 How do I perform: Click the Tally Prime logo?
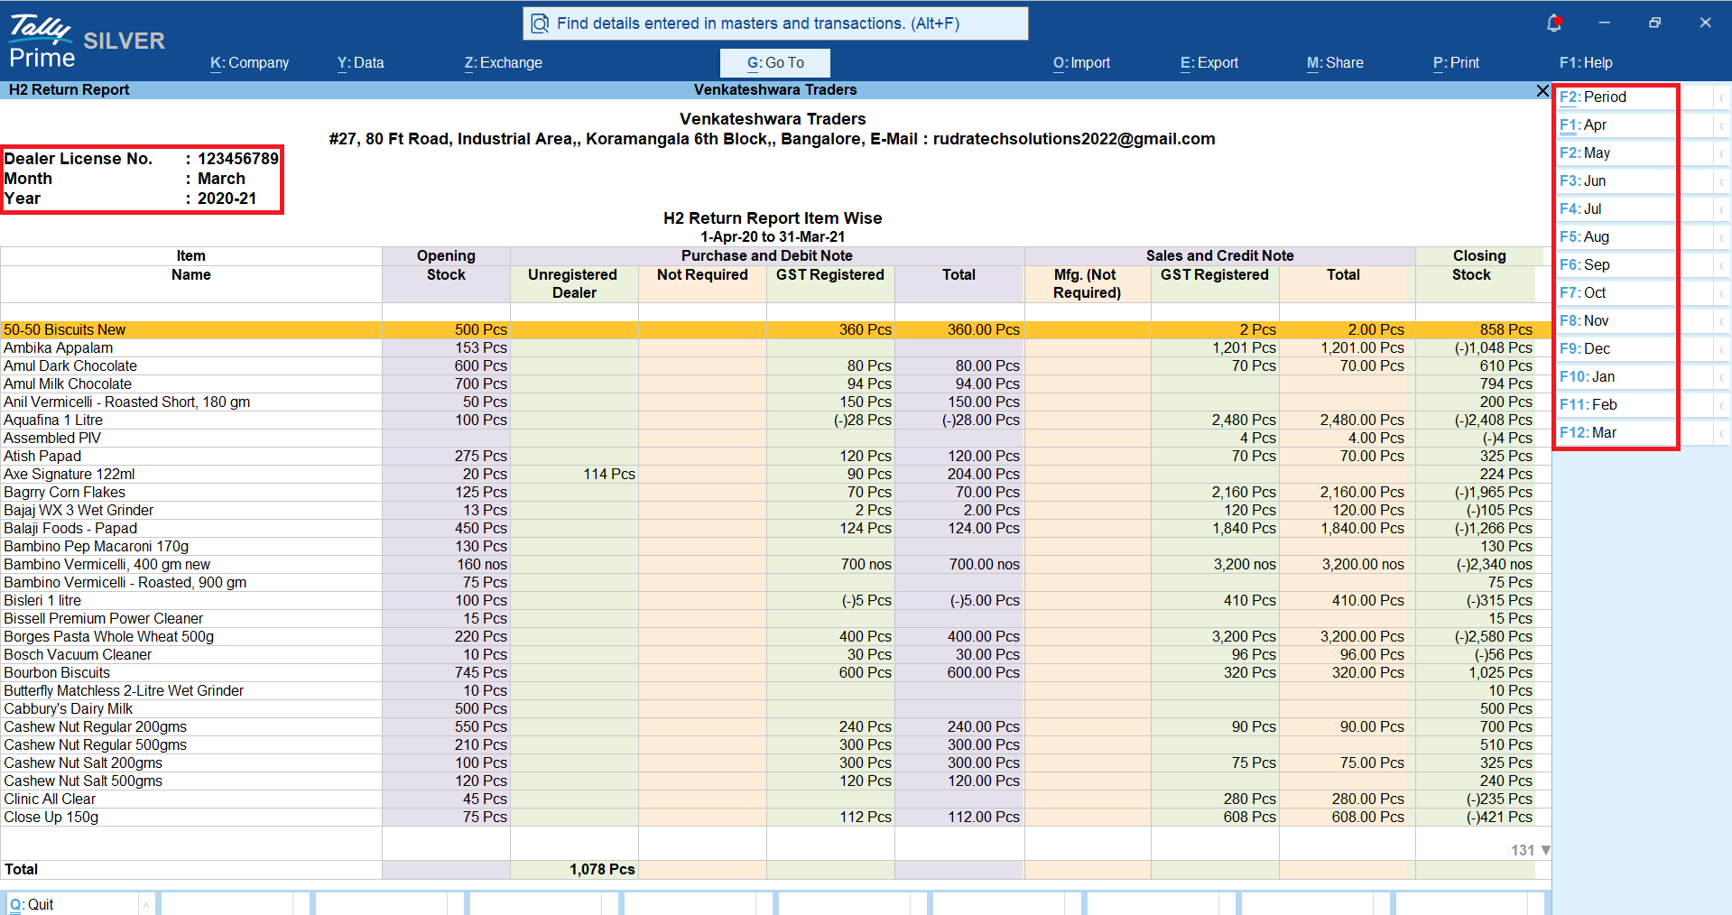42,42
